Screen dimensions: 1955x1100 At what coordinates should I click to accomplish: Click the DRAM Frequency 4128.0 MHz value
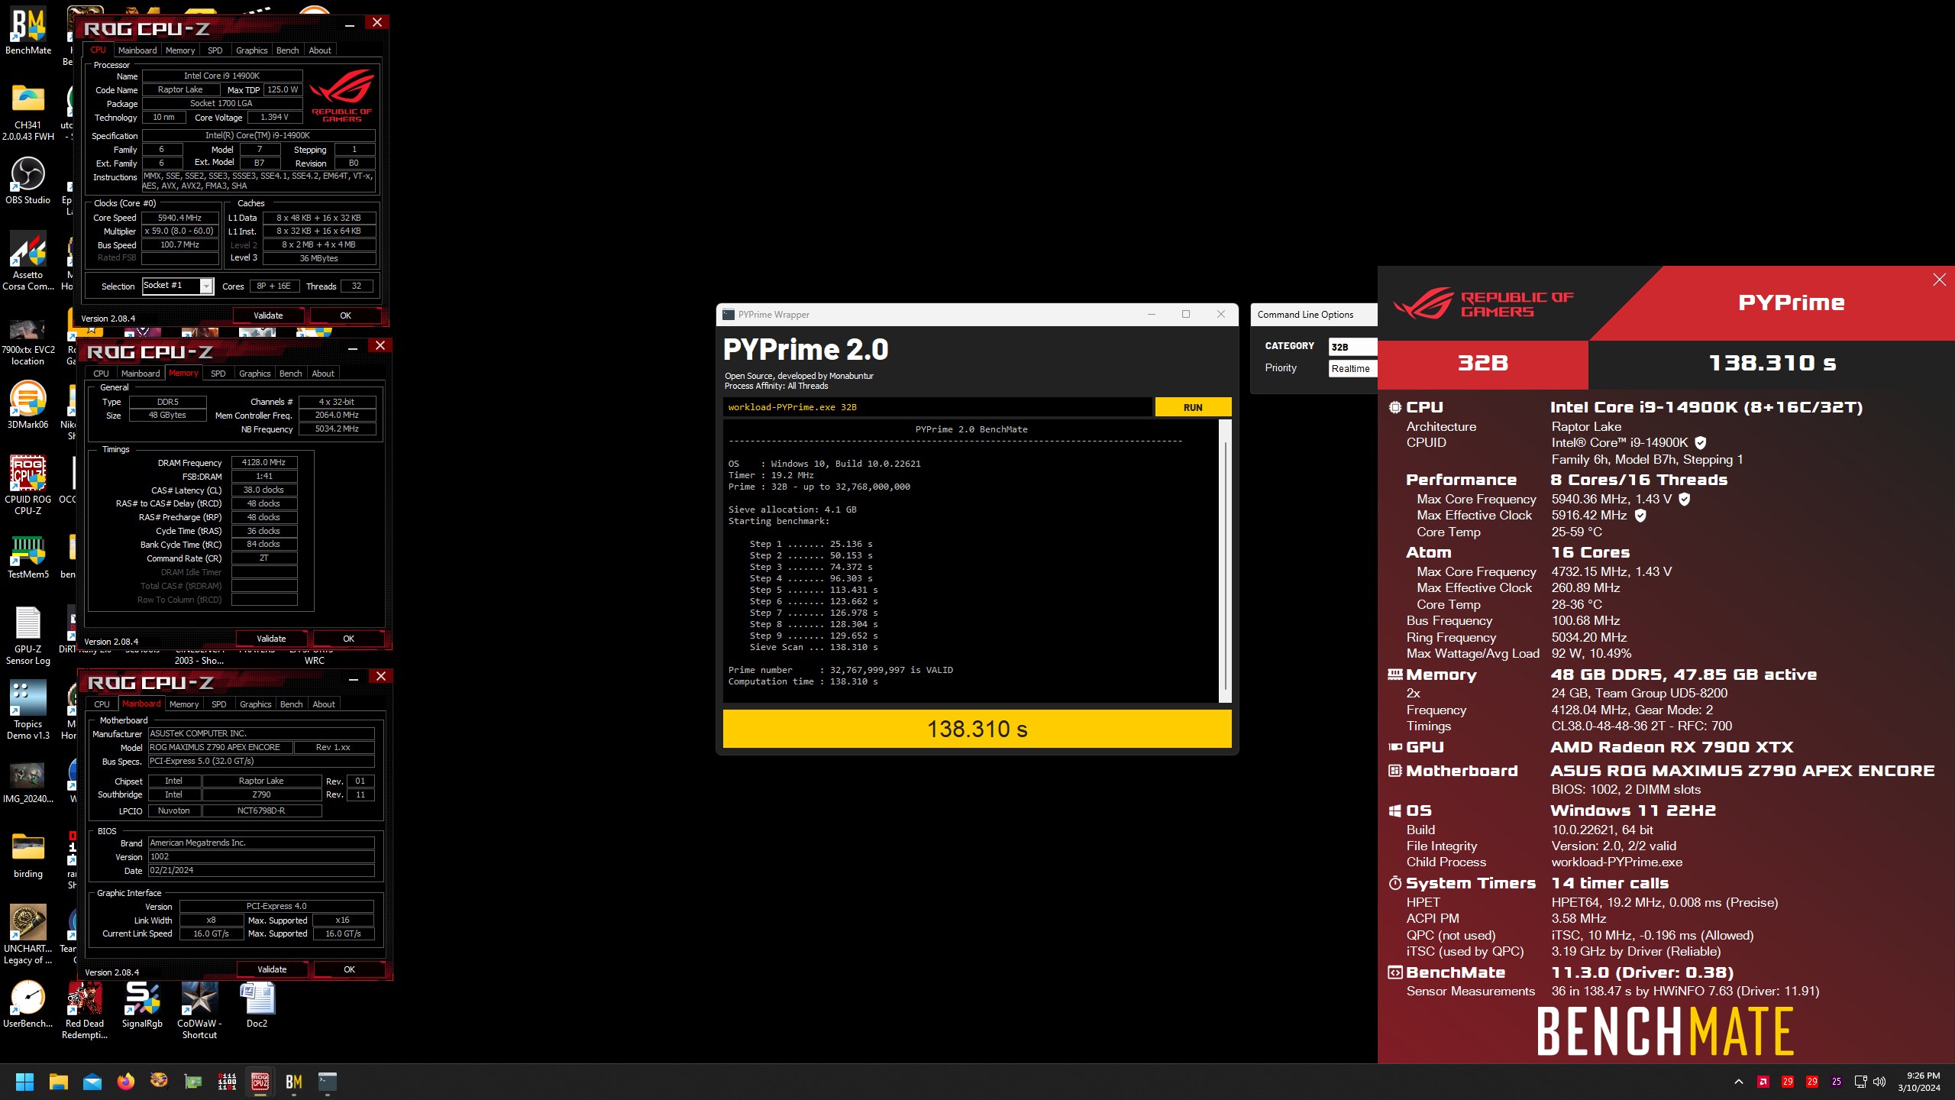point(264,463)
